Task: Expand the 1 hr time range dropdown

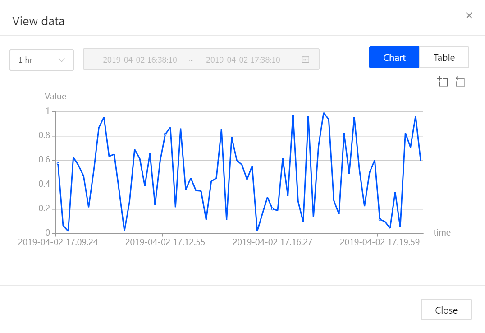Action: point(41,60)
